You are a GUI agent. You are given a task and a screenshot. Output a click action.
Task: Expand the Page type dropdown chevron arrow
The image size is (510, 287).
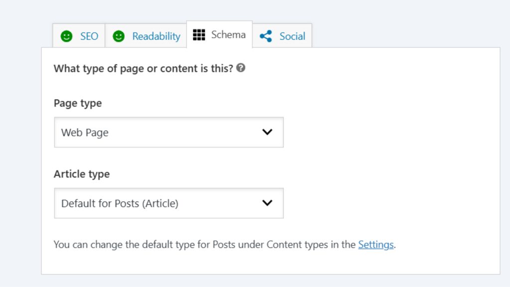(267, 132)
